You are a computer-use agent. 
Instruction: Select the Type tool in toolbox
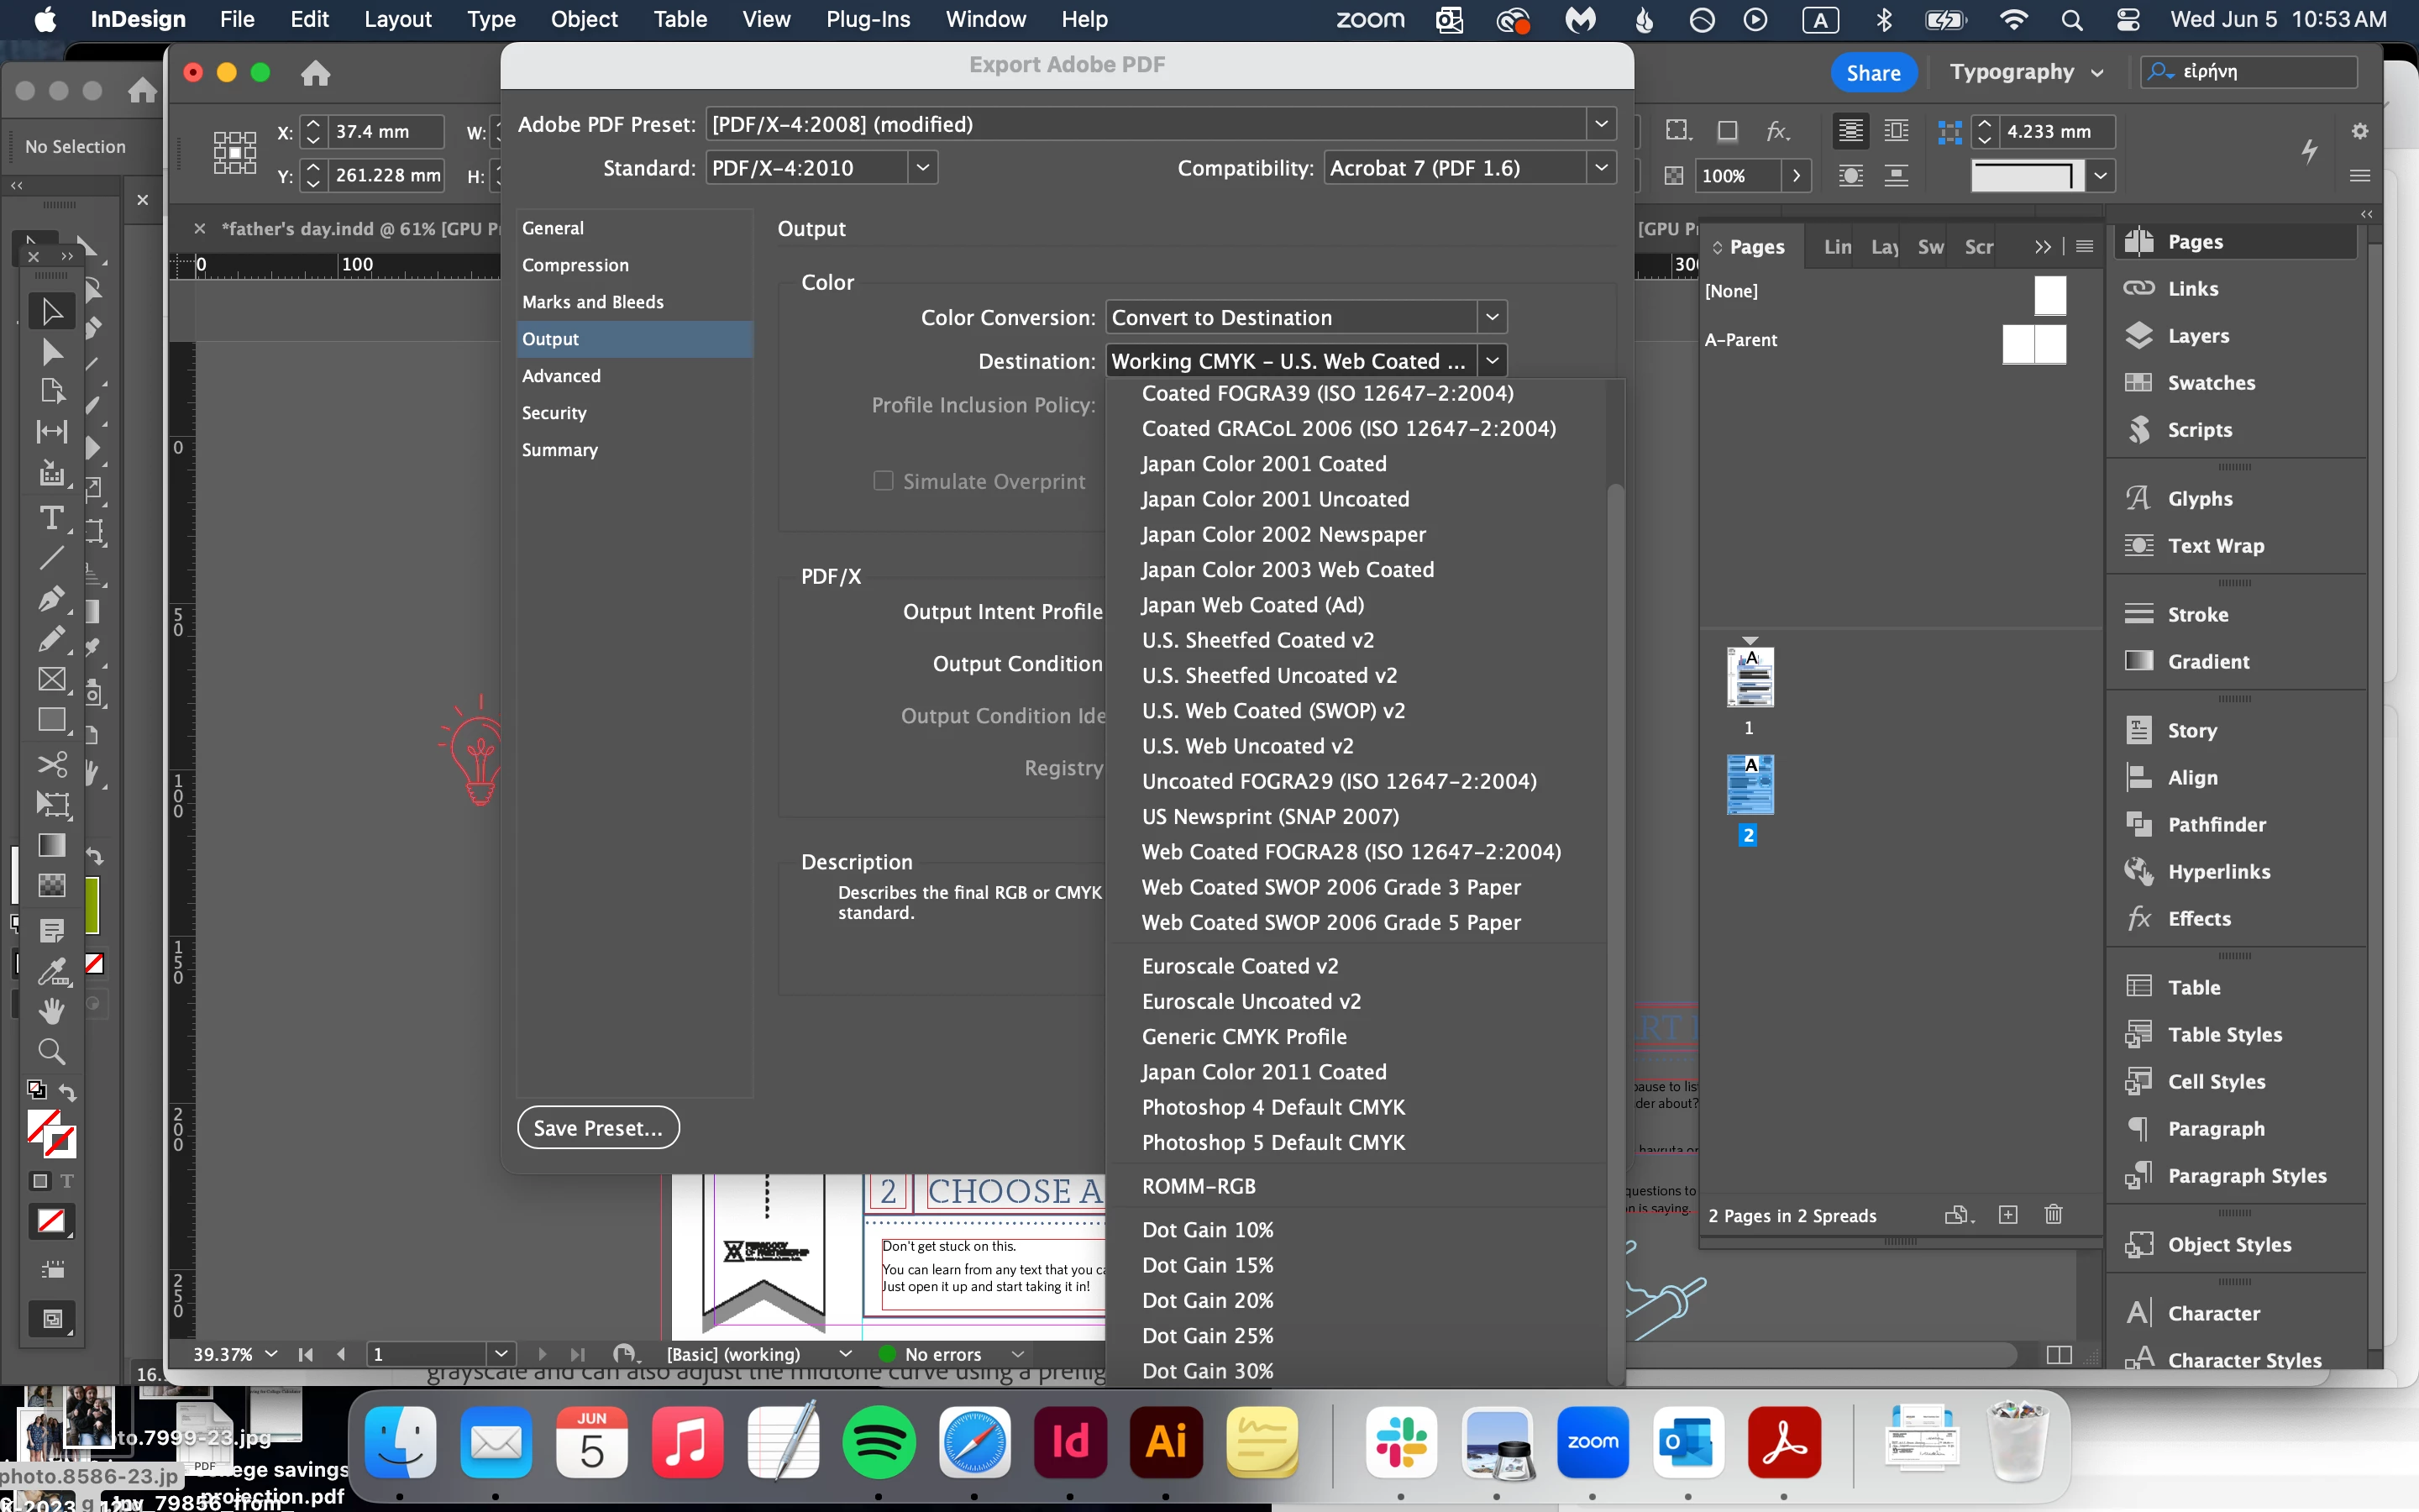point(51,518)
